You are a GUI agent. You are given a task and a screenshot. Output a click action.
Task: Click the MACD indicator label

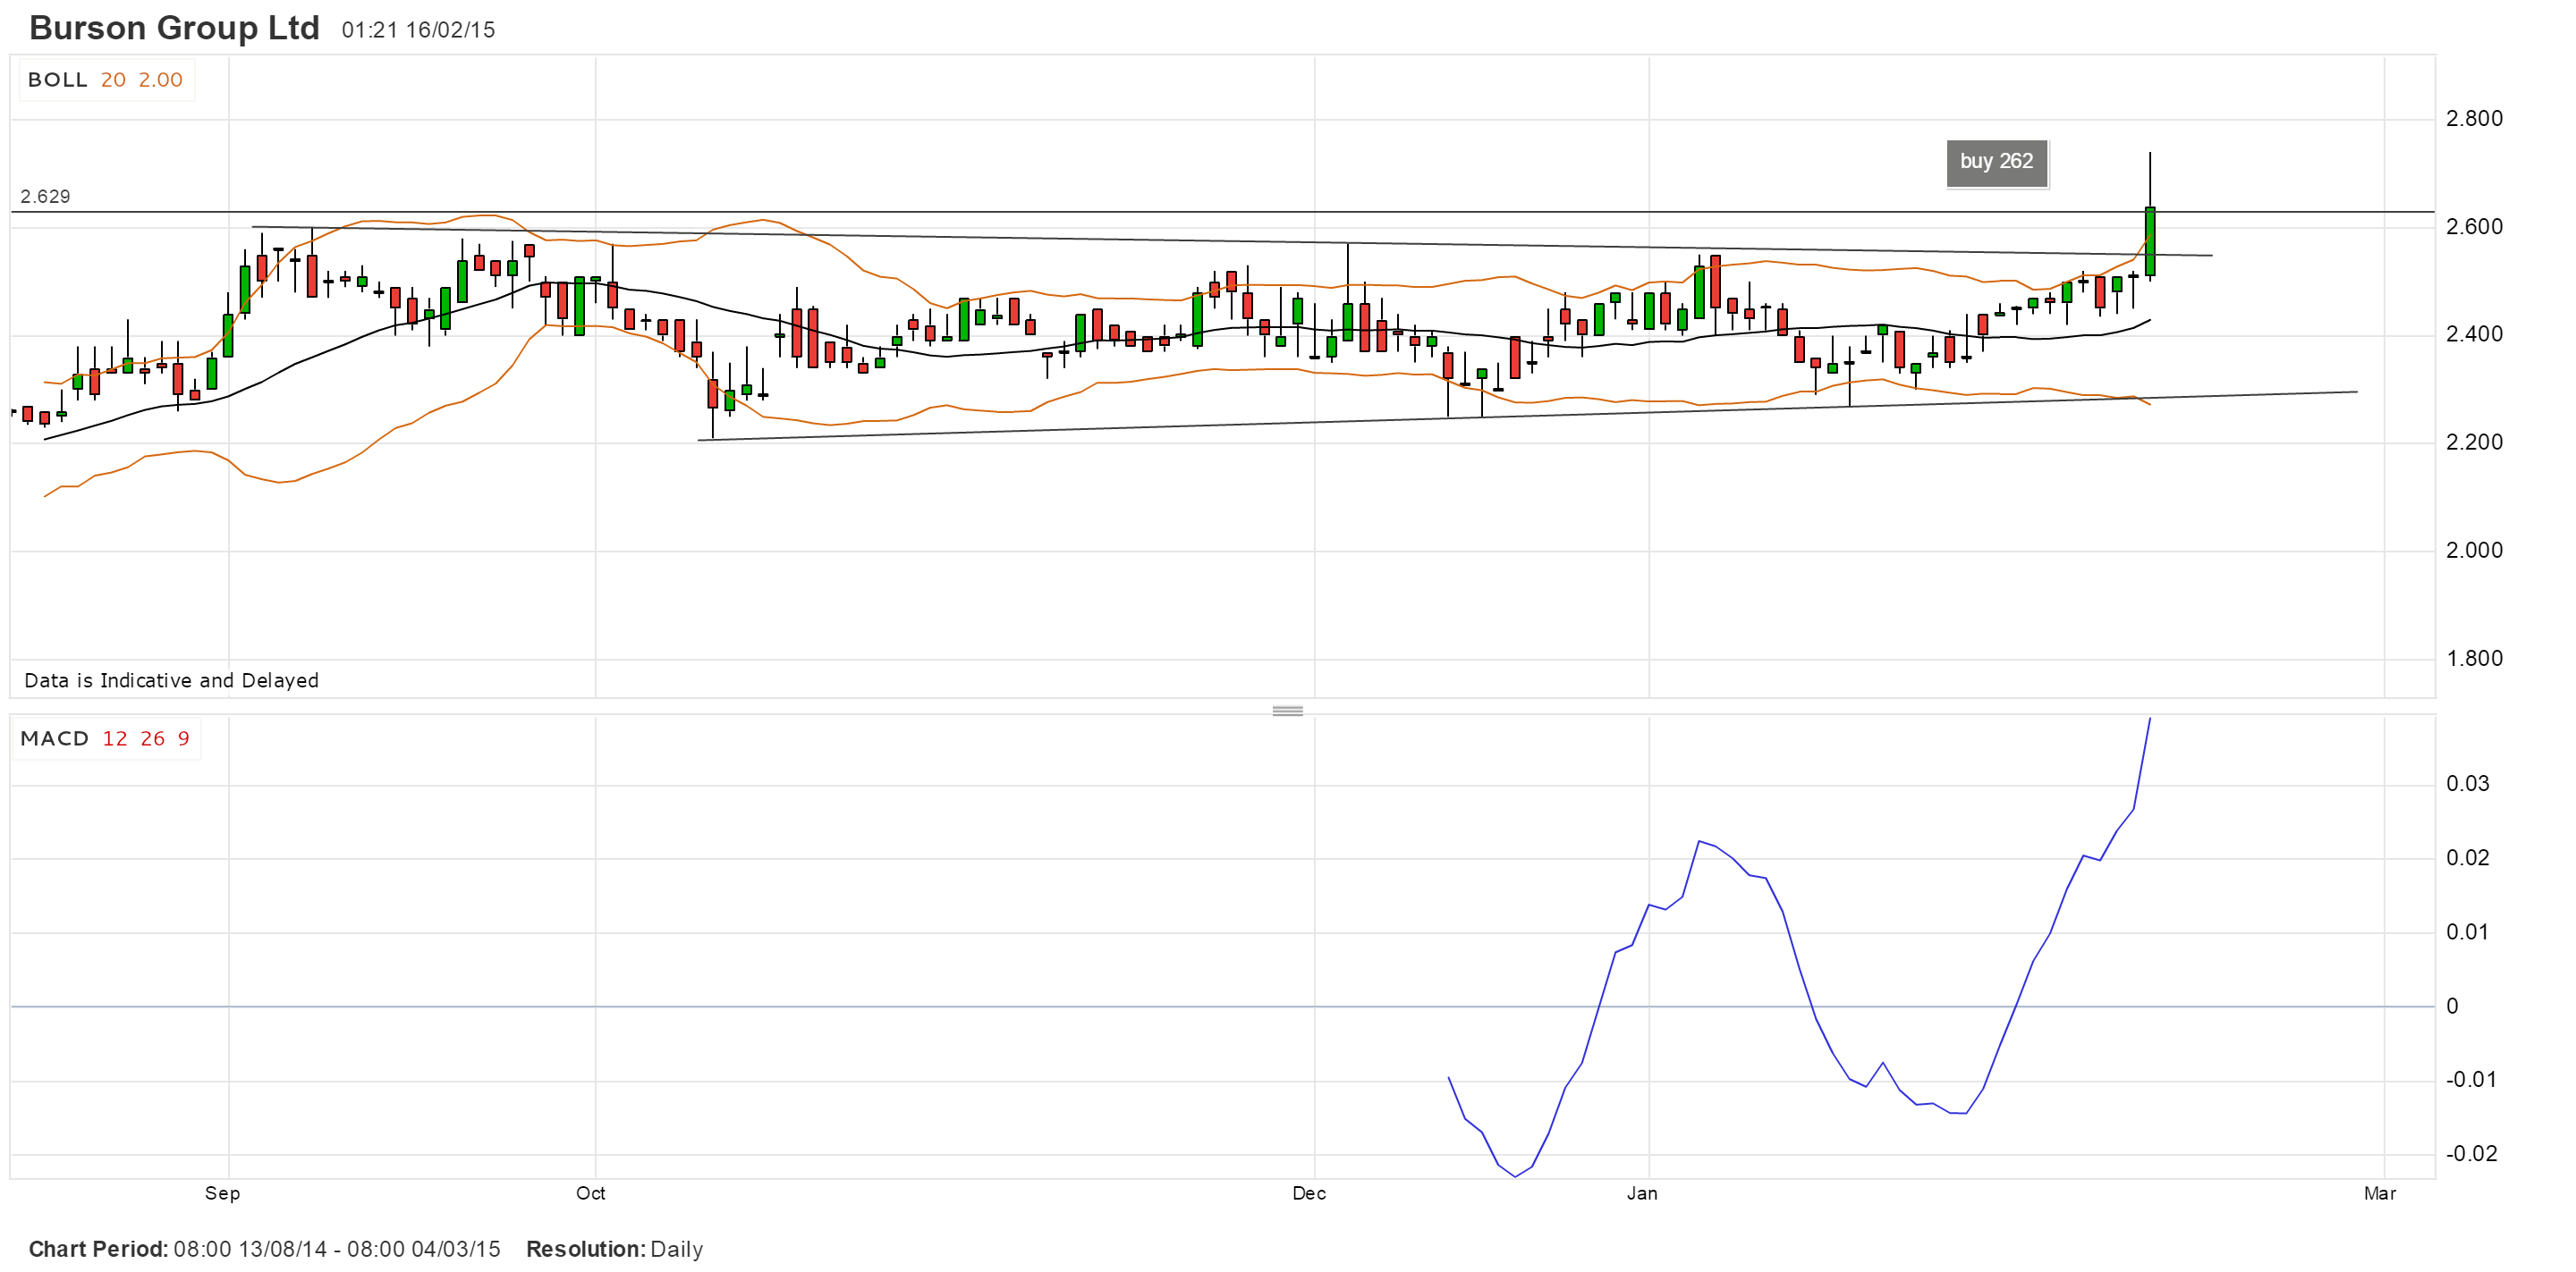click(x=55, y=738)
